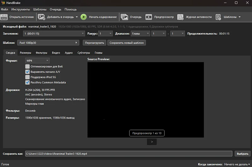Switch to the Размеры tab
The image size is (252, 167).
(x=26, y=53)
